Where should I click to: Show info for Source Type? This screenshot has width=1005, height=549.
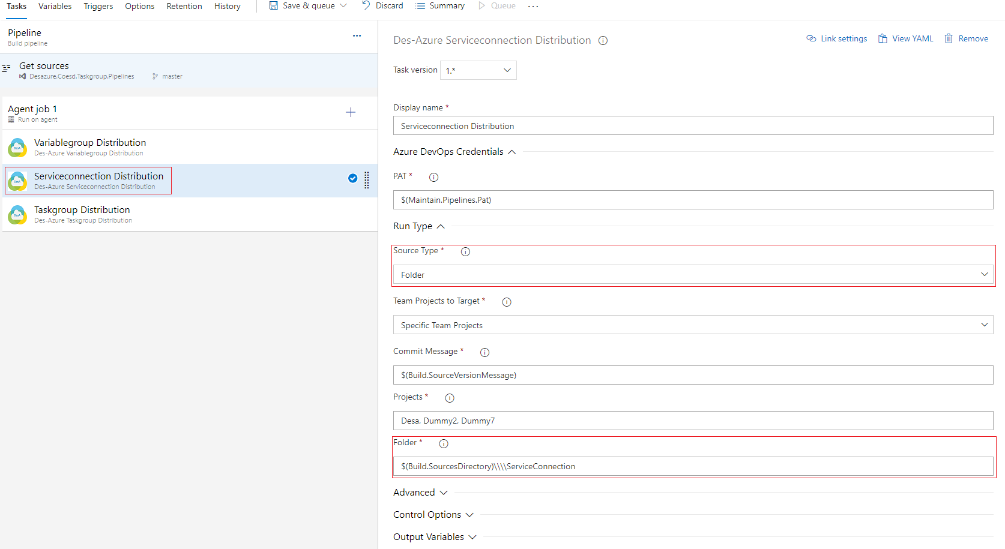coord(465,251)
